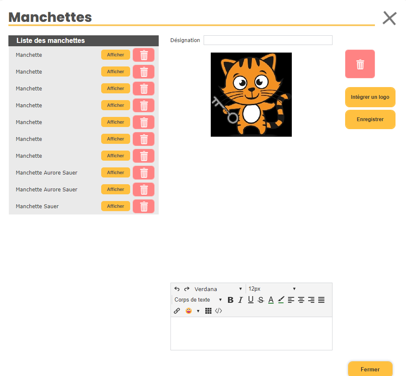406x376 pixels.
Task: Open the Corps de texte style dropdown
Action: (x=198, y=300)
